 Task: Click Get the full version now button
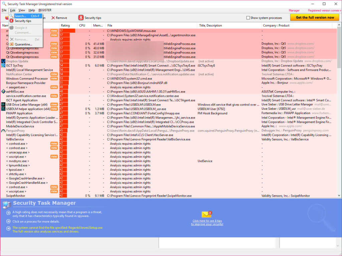pyautogui.click(x=315, y=17)
